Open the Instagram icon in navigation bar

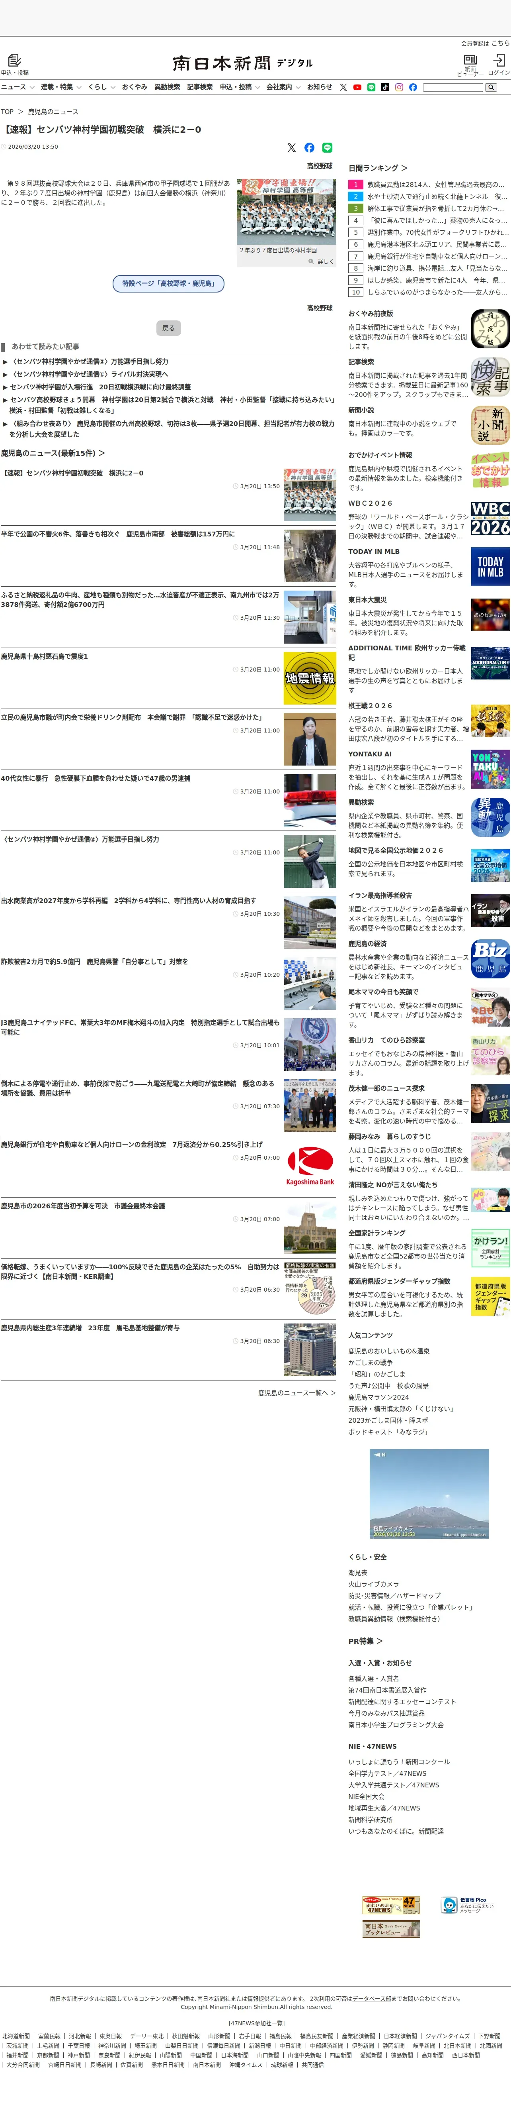pos(399,86)
